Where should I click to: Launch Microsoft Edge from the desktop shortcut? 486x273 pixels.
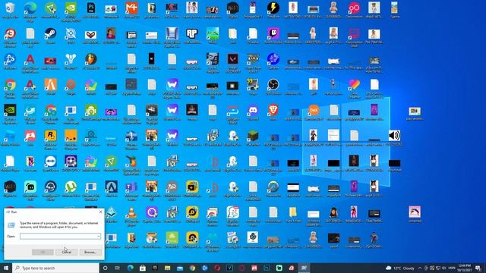30,8
